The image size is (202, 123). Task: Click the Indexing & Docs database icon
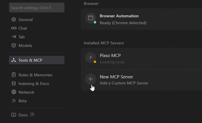[14, 84]
